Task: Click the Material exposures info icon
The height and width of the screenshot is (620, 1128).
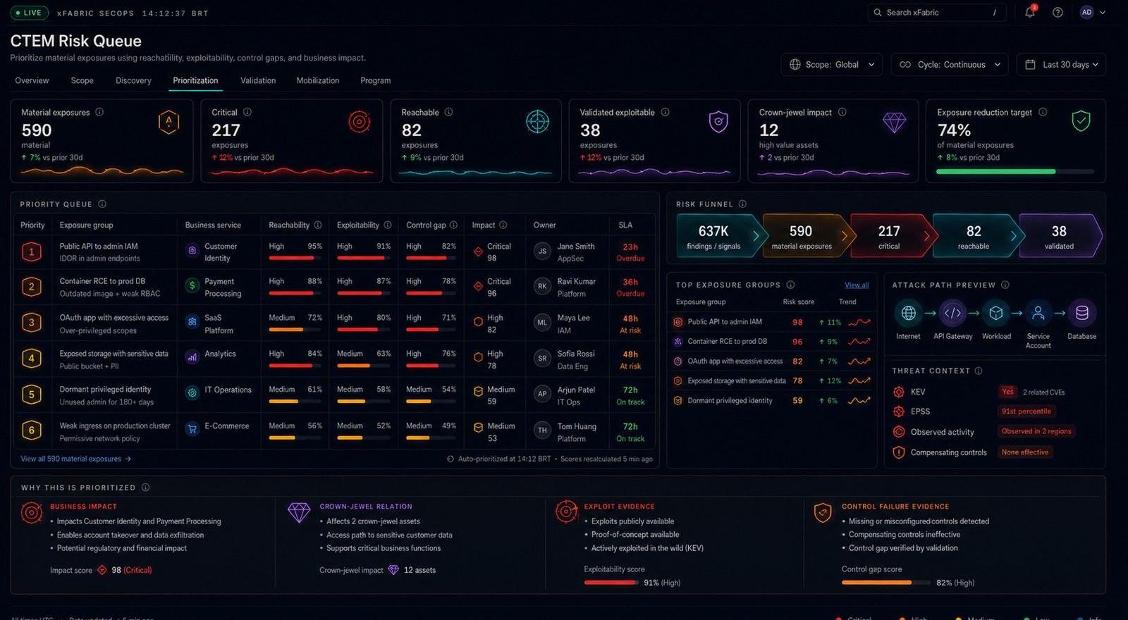Action: coord(99,112)
